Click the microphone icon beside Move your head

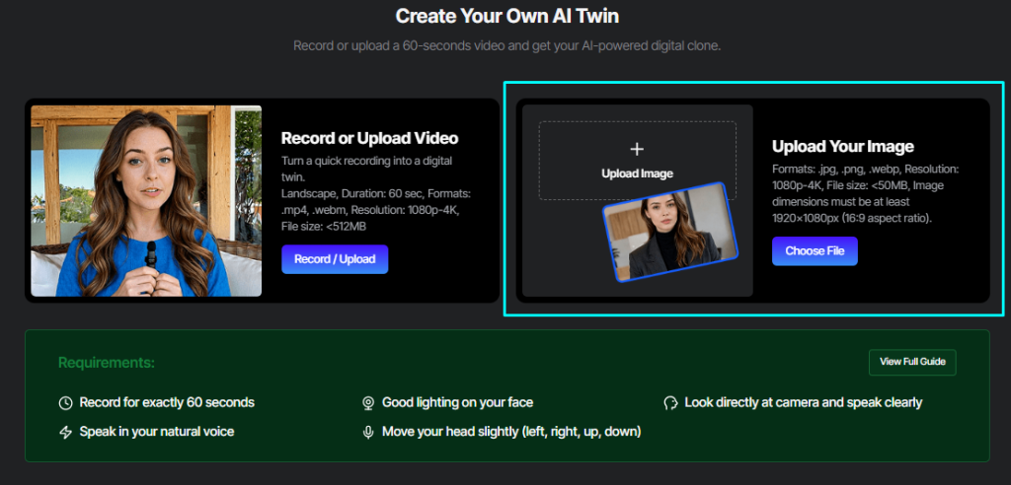pos(368,432)
